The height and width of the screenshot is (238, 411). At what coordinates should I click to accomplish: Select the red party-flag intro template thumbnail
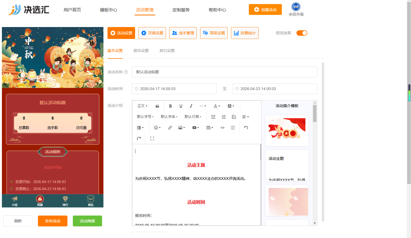[287, 131]
